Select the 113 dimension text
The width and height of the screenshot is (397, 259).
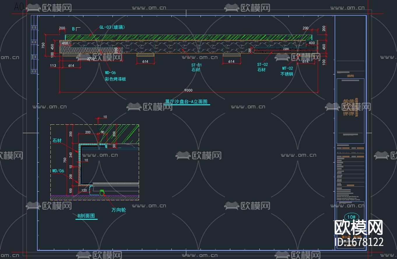click(53, 66)
